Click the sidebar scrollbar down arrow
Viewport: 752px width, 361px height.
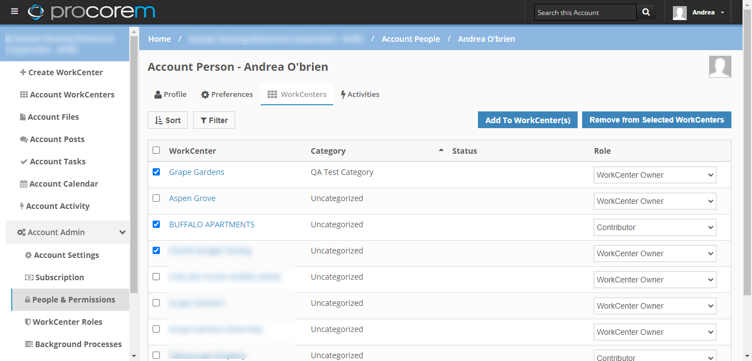(x=134, y=355)
